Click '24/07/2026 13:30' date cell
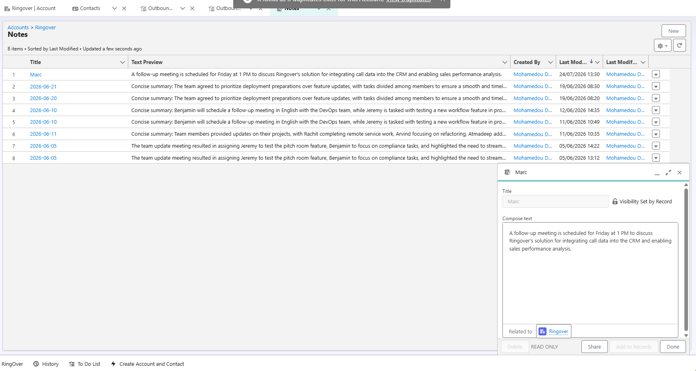The width and height of the screenshot is (696, 371). coord(579,74)
